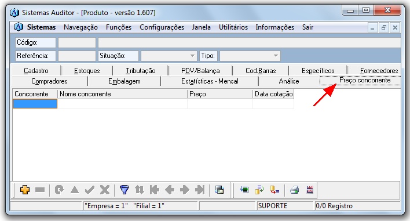Click the chart report icon

click(x=310, y=190)
